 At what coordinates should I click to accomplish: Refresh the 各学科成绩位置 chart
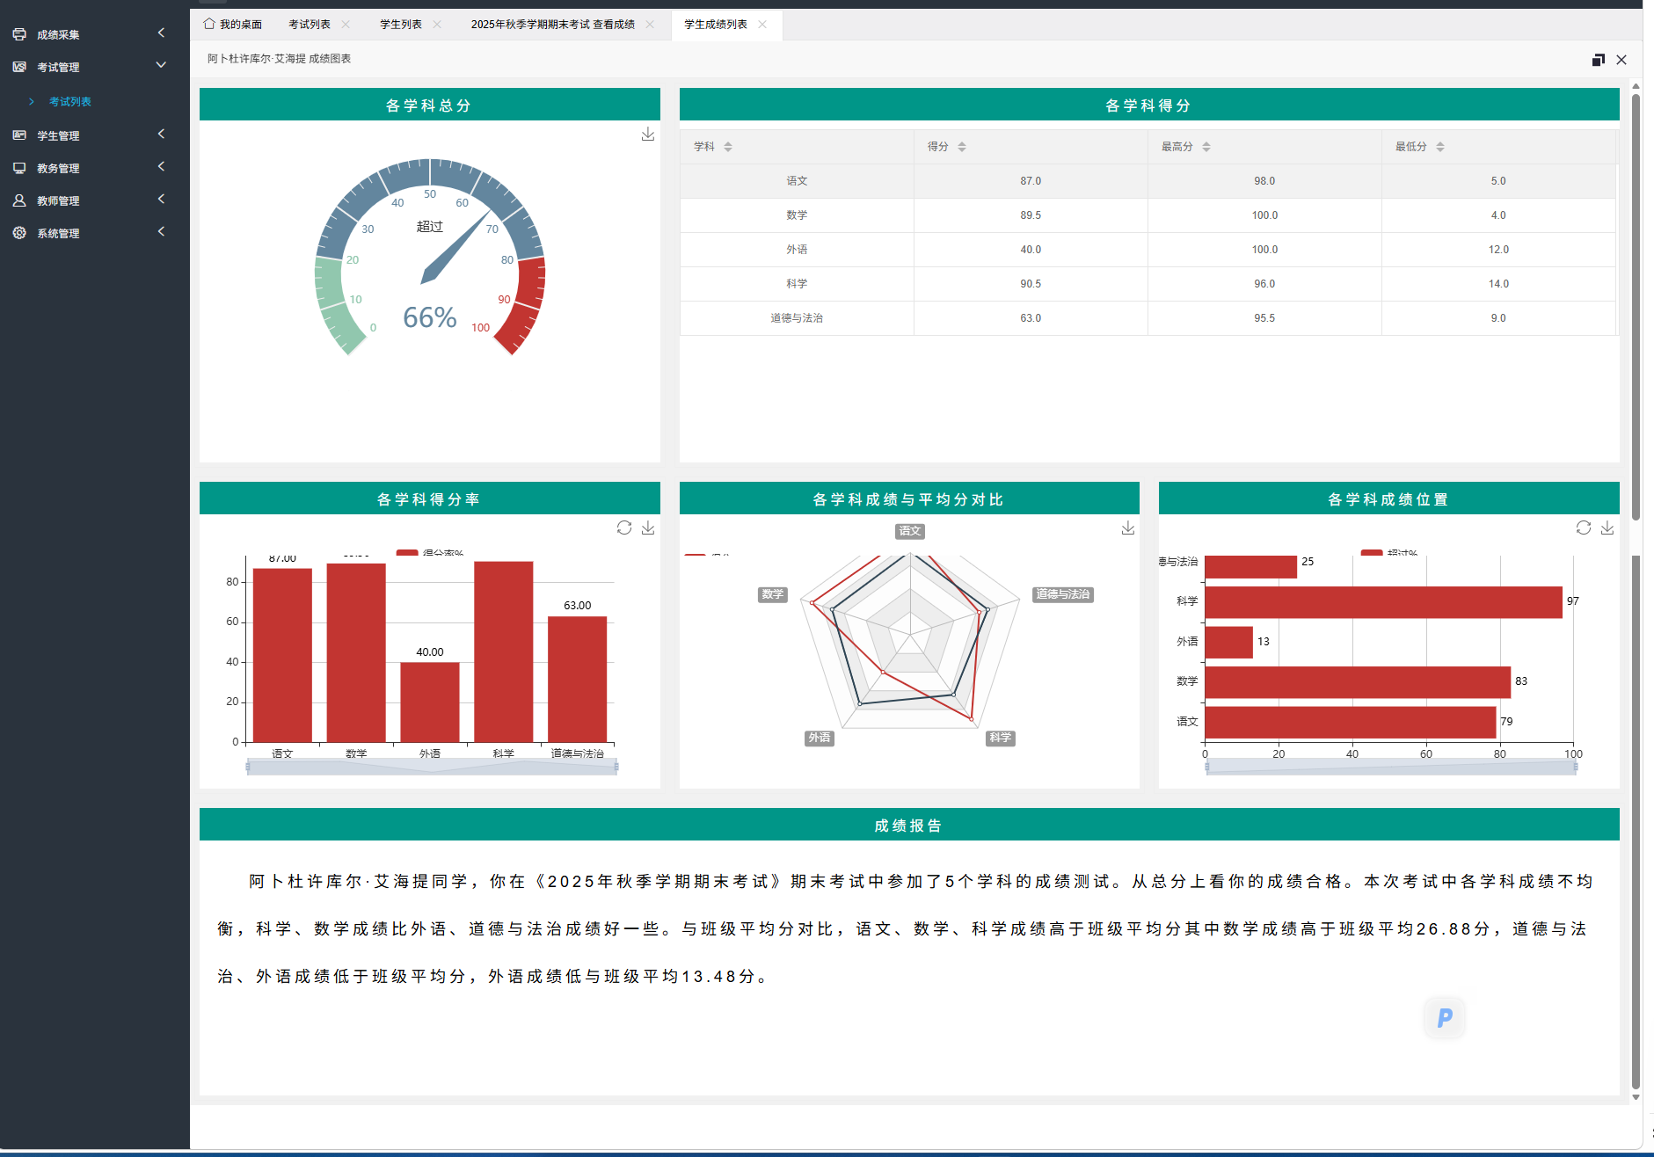(1585, 528)
